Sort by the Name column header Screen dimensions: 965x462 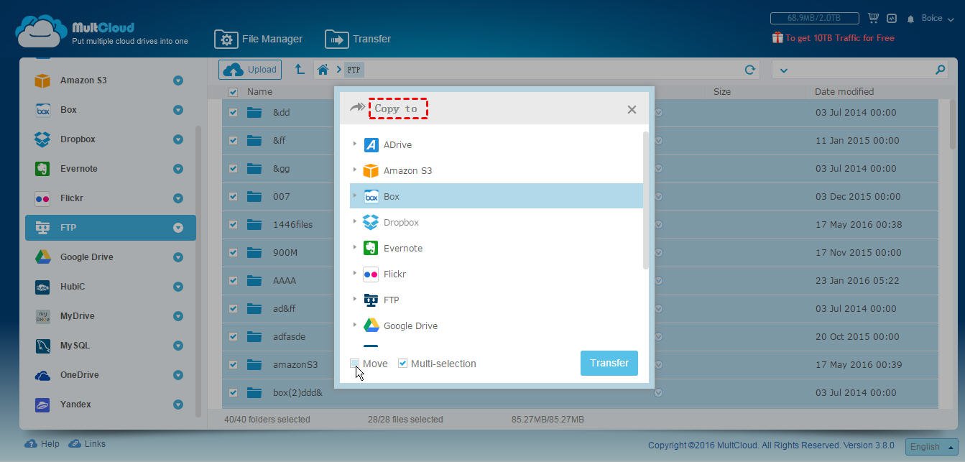[x=259, y=92]
